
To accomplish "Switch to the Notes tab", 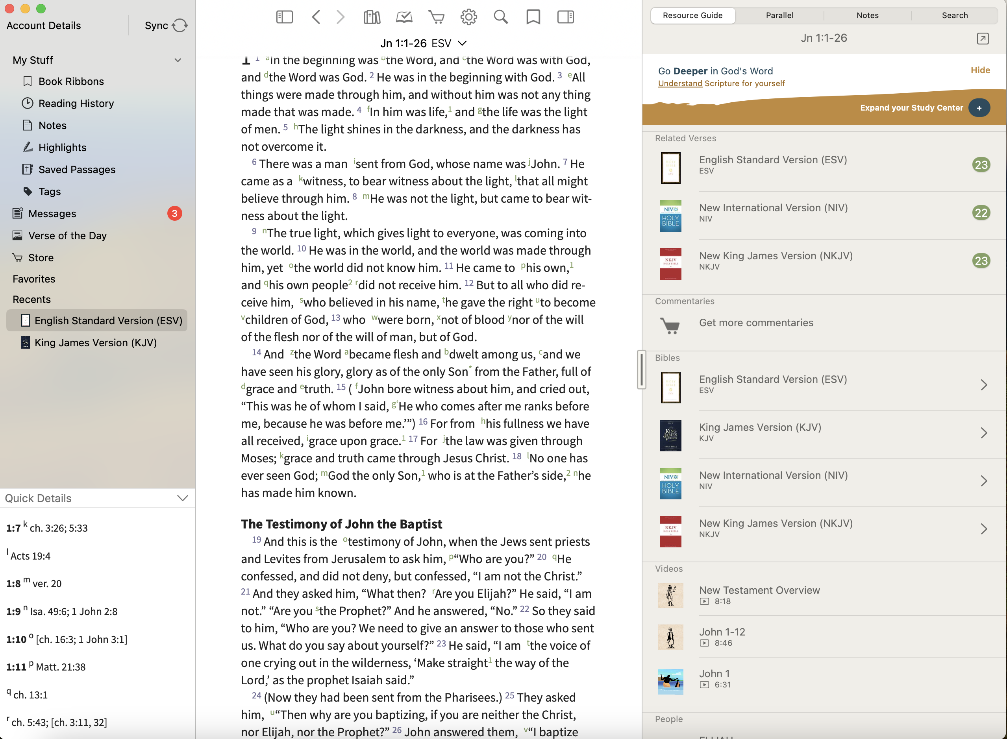I will [x=867, y=15].
